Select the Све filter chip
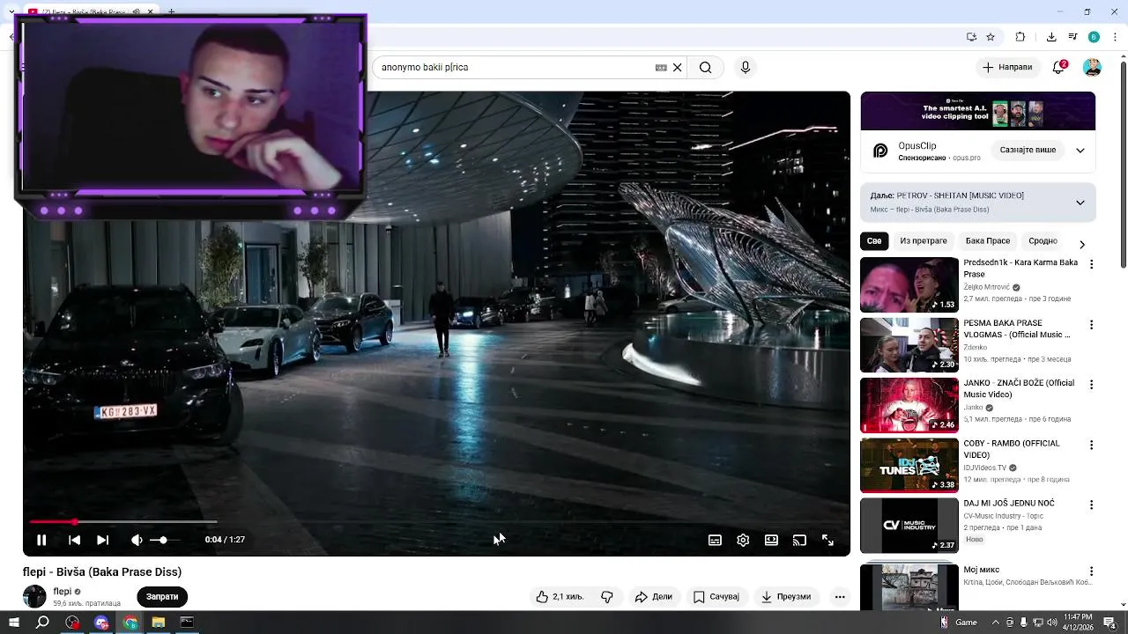 [x=873, y=240]
